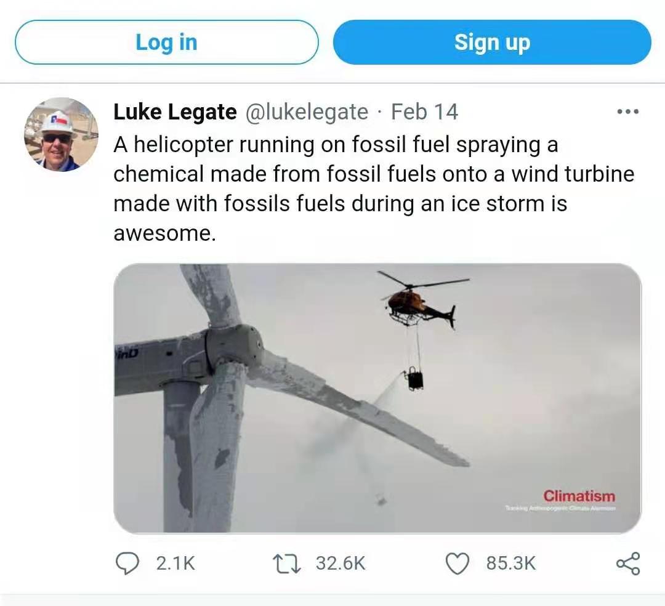Open the Luke Legate display name link
This screenshot has height=606, width=665.
[x=175, y=111]
